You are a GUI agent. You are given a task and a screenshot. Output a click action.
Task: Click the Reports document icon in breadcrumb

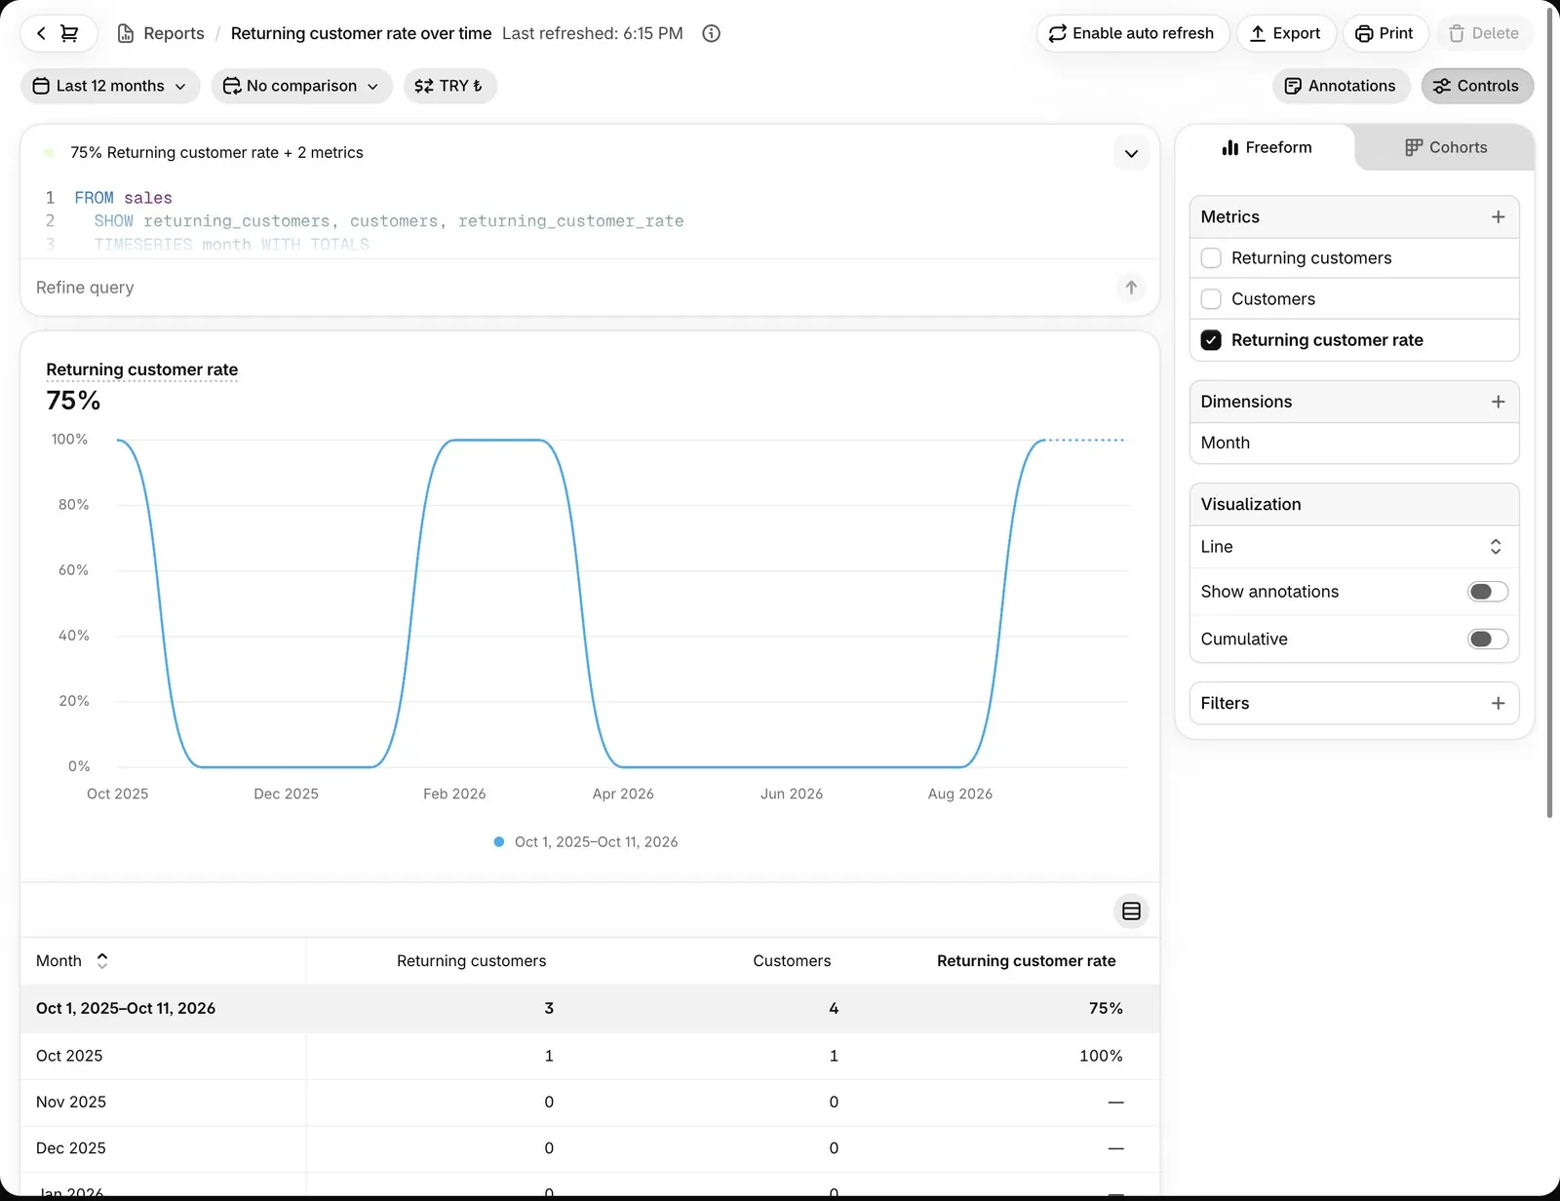(126, 33)
